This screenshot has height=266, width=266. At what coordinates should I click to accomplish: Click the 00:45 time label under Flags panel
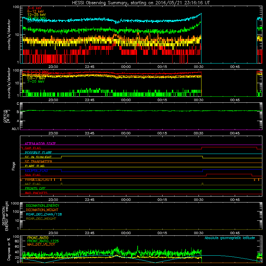click(x=235, y=200)
